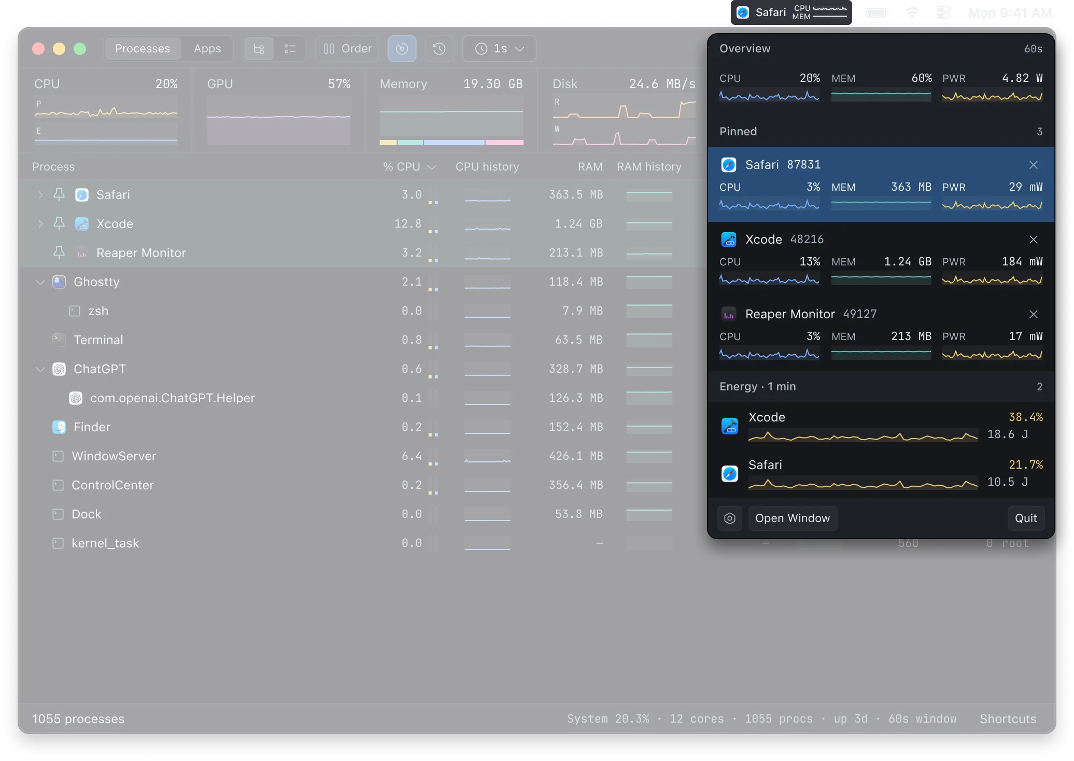Collapse the Ghostty process group
The height and width of the screenshot is (761, 1074).
[x=40, y=281]
